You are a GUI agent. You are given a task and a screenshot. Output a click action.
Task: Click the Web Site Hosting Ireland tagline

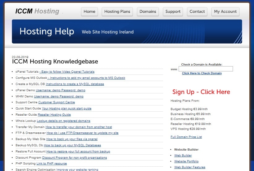coord(108,32)
